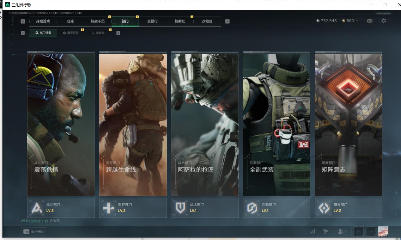Open the mail inbox envelope icon

pyautogui.click(x=370, y=21)
